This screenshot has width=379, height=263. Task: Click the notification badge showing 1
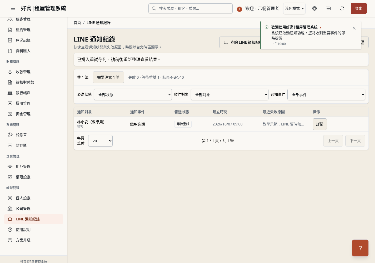click(239, 9)
